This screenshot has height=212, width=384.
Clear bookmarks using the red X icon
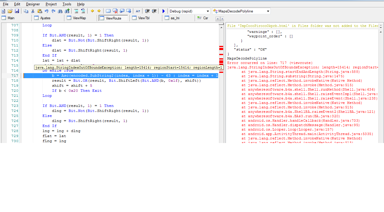[x=115, y=11]
